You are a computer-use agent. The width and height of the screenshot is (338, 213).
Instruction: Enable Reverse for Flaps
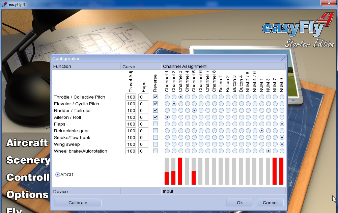[x=155, y=124]
